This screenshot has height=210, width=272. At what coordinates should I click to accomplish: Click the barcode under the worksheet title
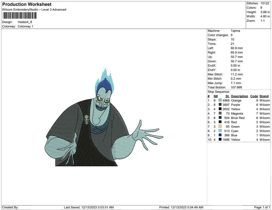point(20,15)
